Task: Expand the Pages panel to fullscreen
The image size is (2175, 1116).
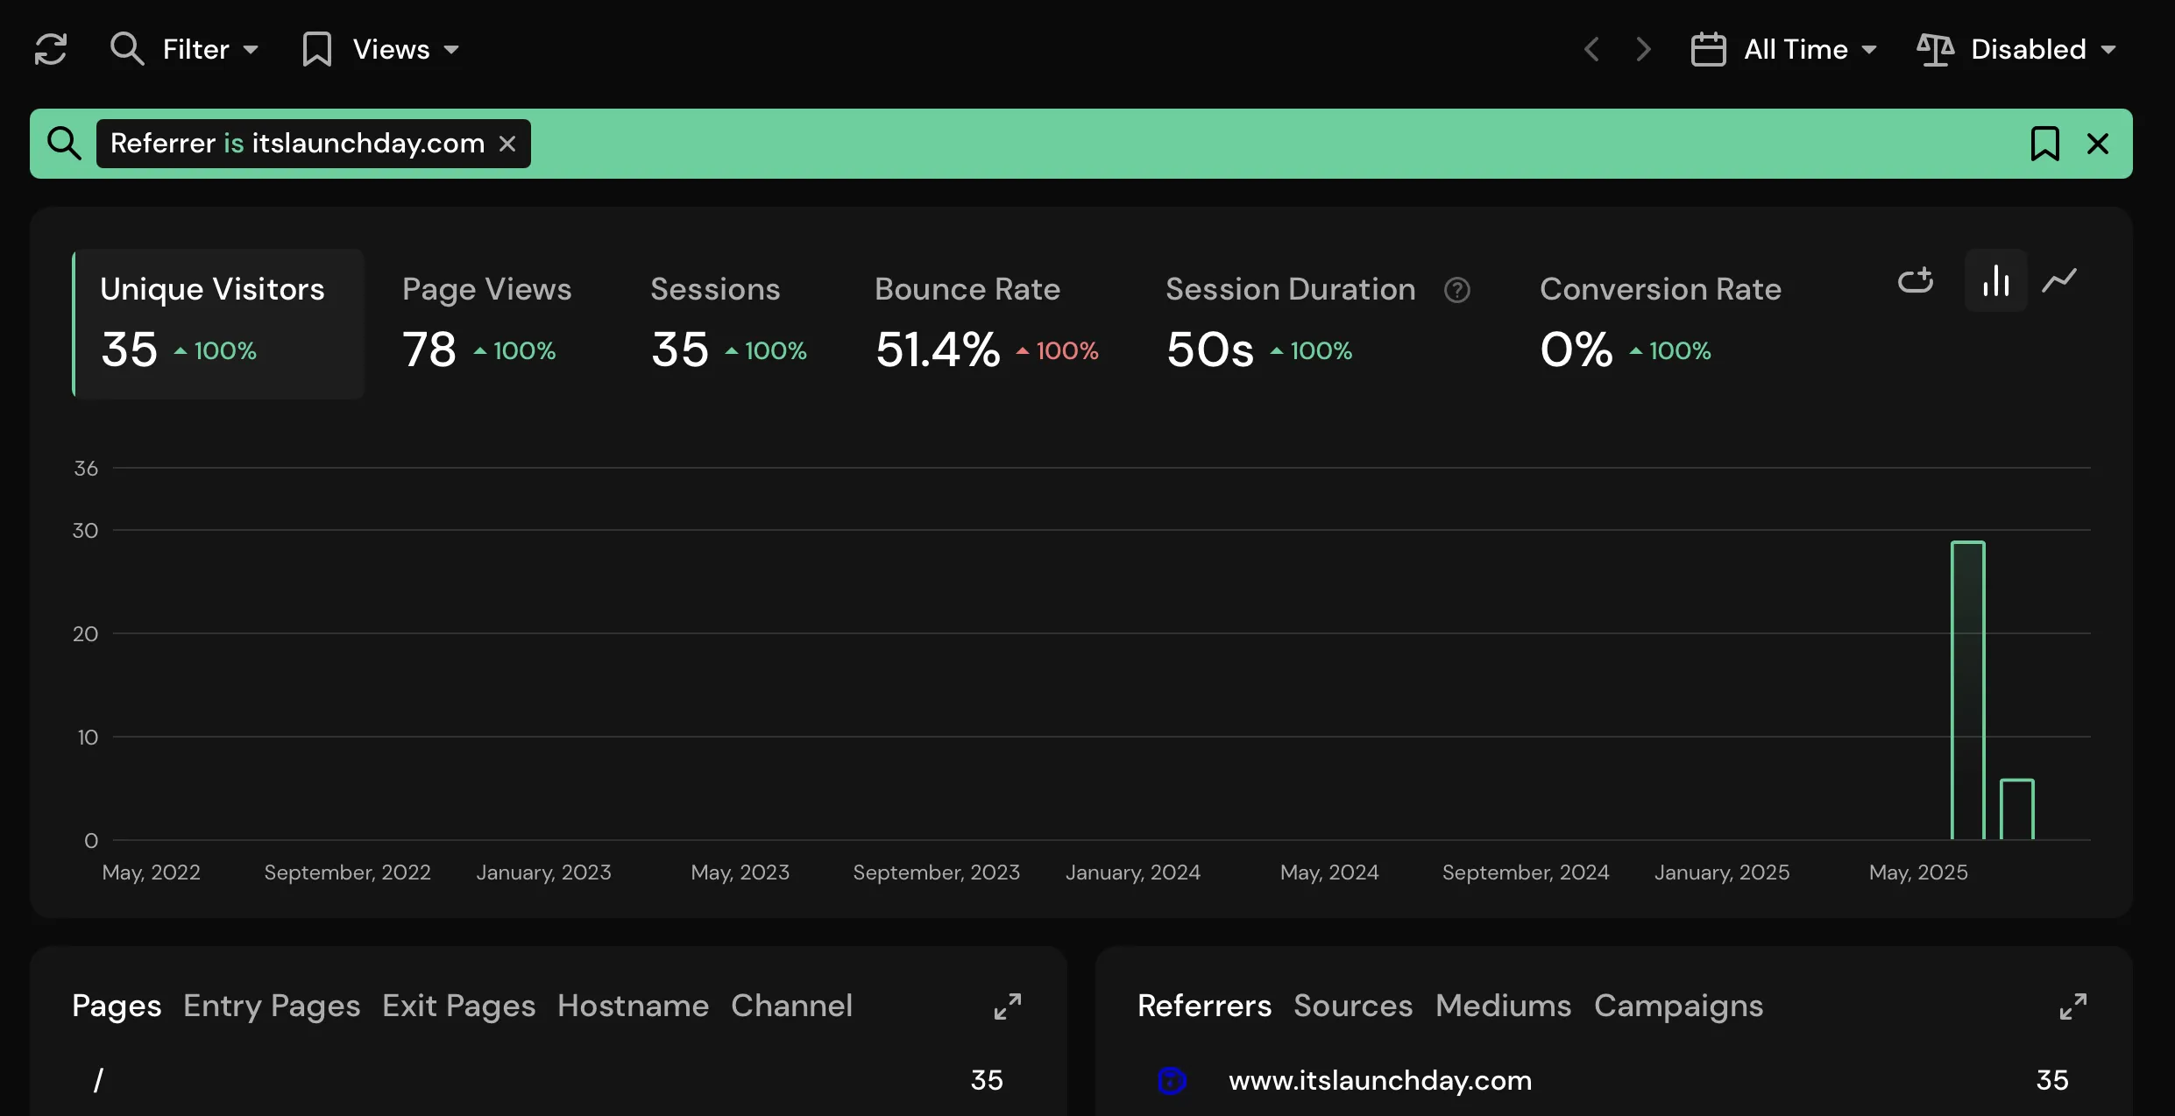Action: 1006,1007
